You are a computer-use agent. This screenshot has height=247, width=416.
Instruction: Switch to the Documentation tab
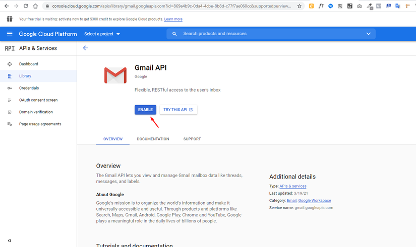(x=153, y=139)
